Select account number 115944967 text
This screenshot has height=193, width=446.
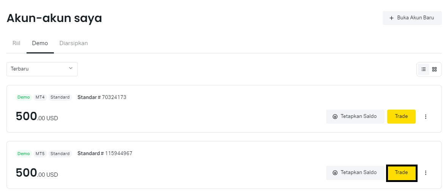pyautogui.click(x=118, y=154)
